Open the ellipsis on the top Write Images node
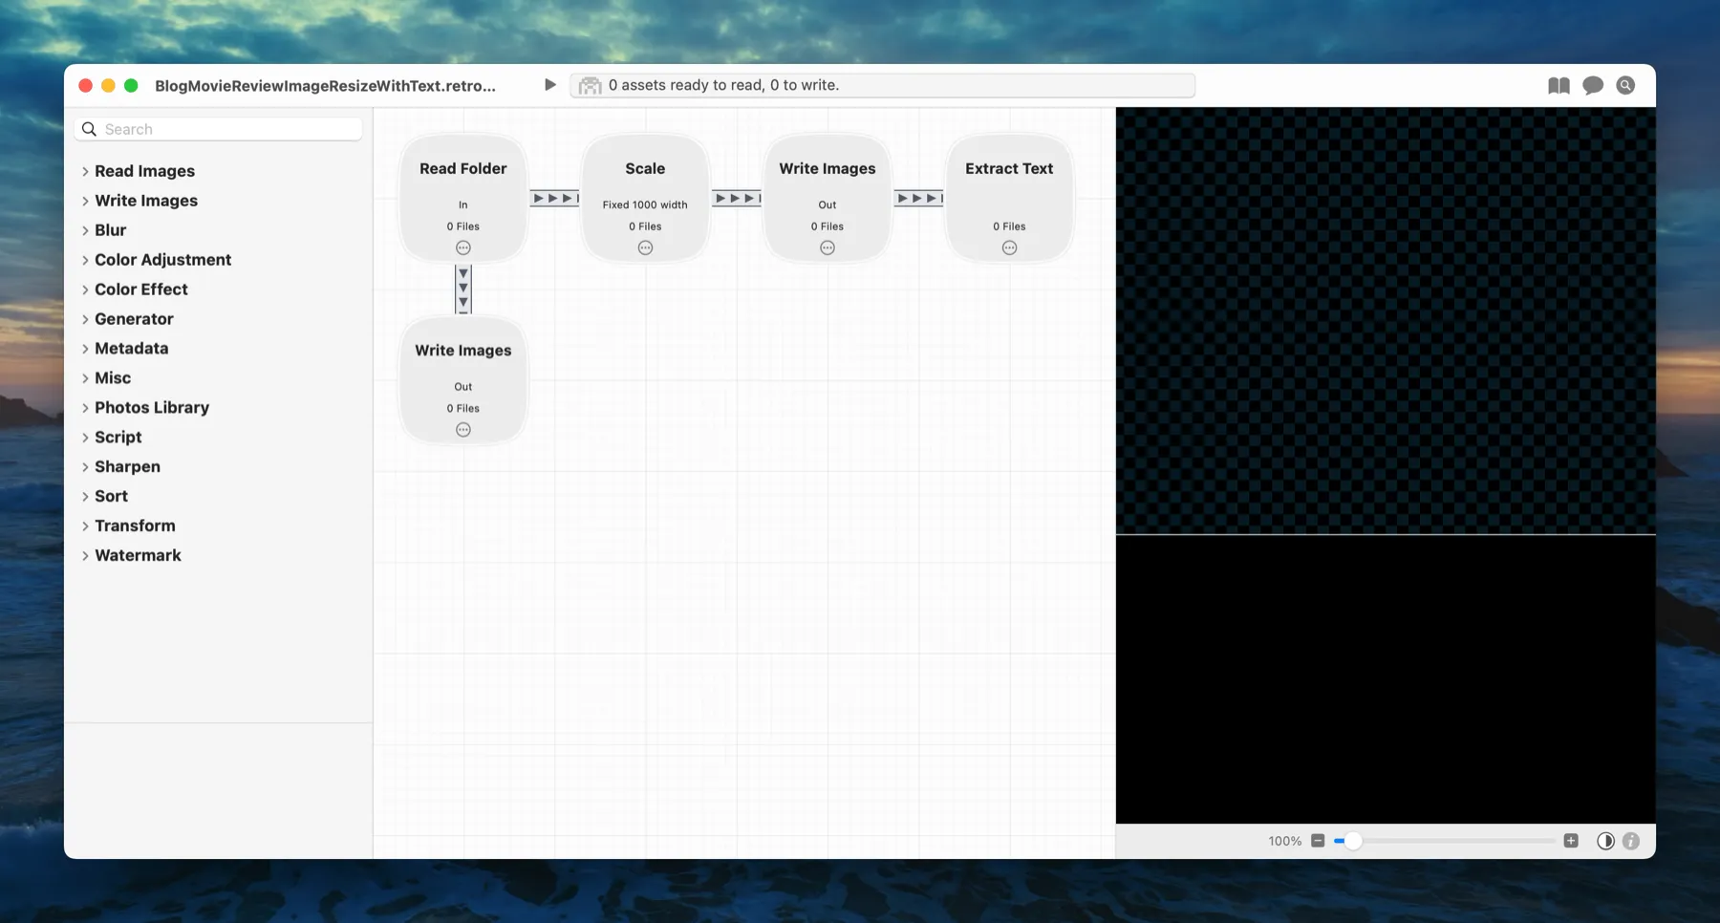The height and width of the screenshot is (923, 1720). pyautogui.click(x=827, y=247)
